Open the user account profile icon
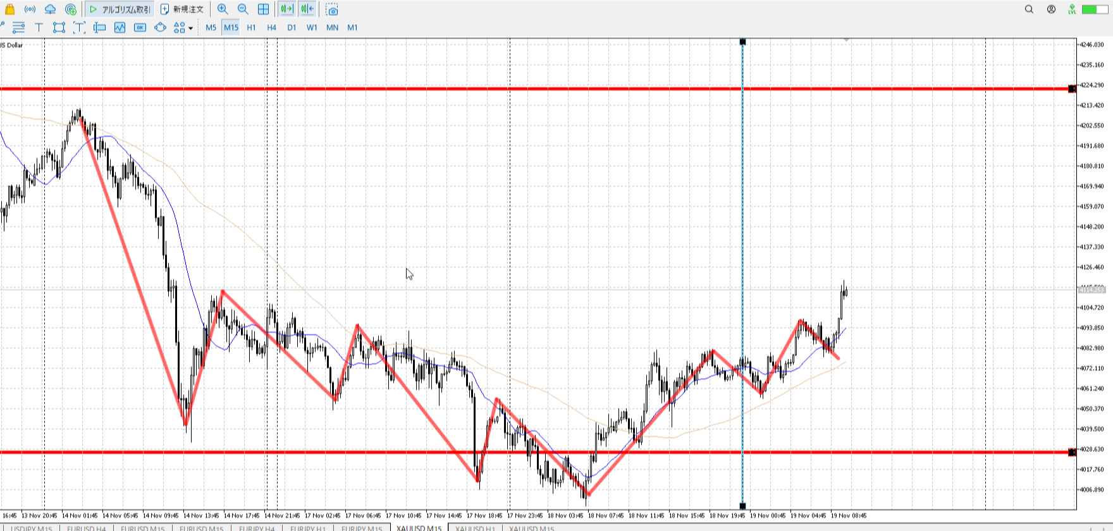The image size is (1113, 531). pos(1051,9)
